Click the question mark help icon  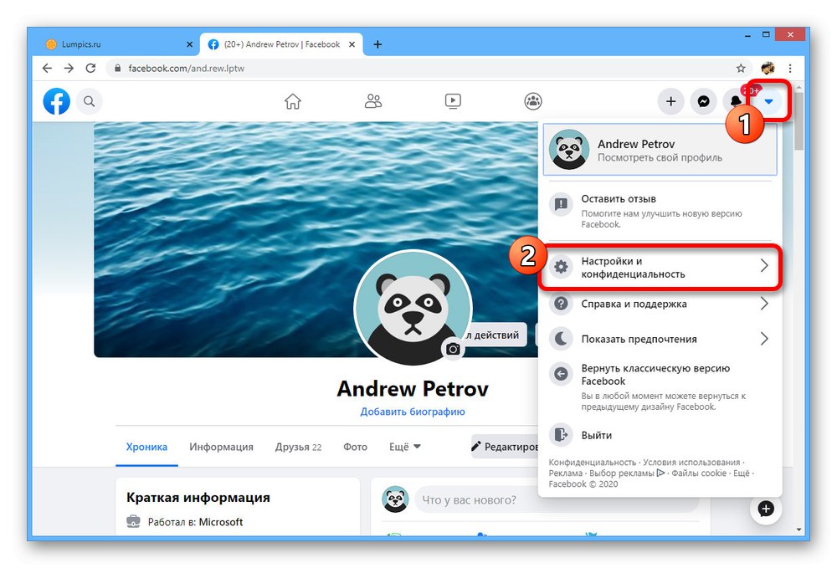[561, 304]
